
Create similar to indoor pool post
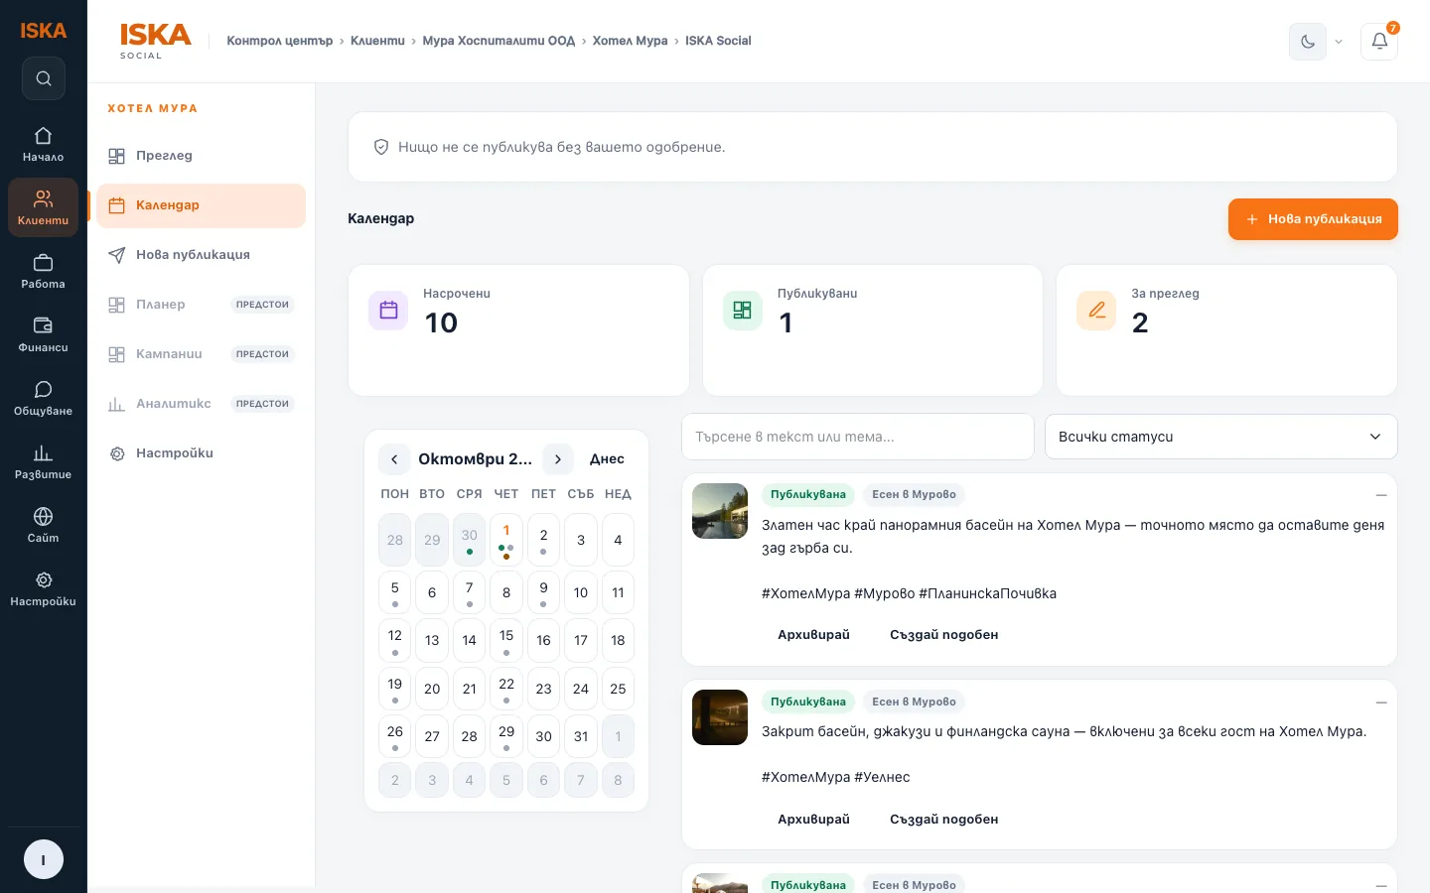pyautogui.click(x=943, y=820)
